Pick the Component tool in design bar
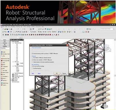116x110 pixels. [4, 67]
